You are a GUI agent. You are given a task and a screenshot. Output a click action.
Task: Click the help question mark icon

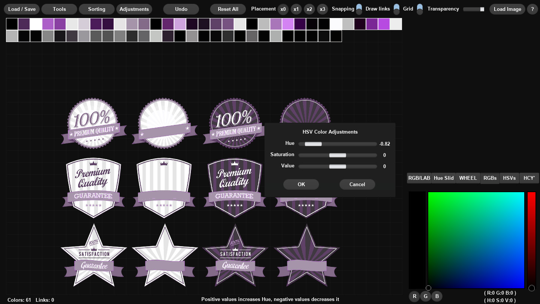click(532, 9)
